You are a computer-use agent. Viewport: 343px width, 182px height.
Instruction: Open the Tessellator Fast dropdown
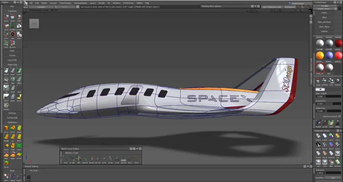[x=333, y=177]
